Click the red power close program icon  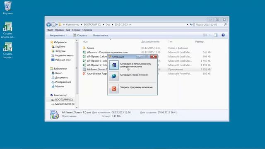coord(114,89)
